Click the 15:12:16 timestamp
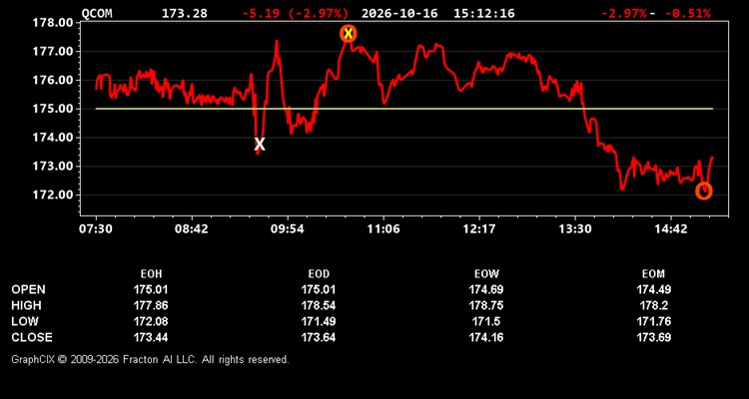 [x=484, y=13]
